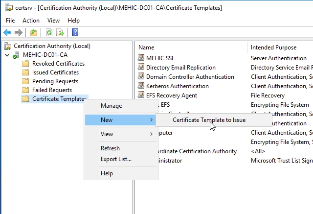Screen dimensions: 313x214
Task: Open the Pending Requests folder
Action: click(x=55, y=81)
